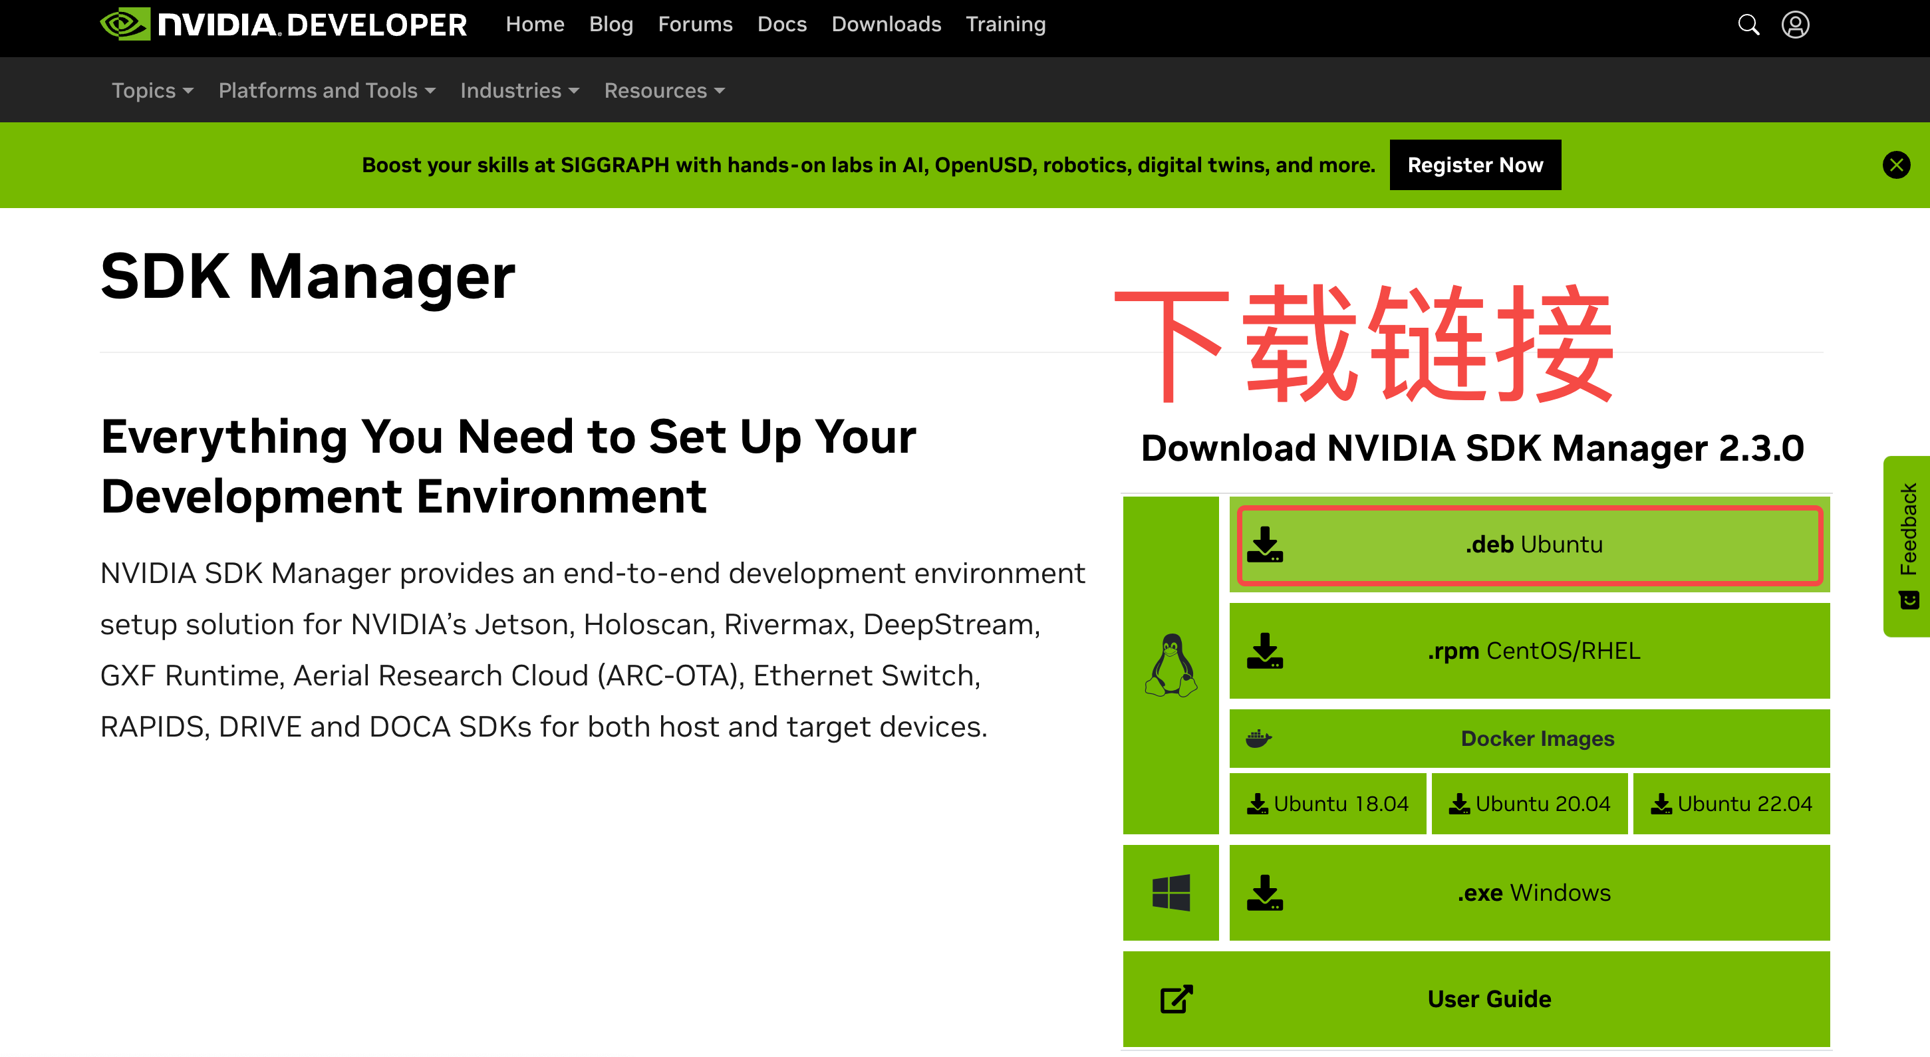Expand the Resources dropdown
Viewport: 1930px width, 1057px height.
[x=664, y=90]
